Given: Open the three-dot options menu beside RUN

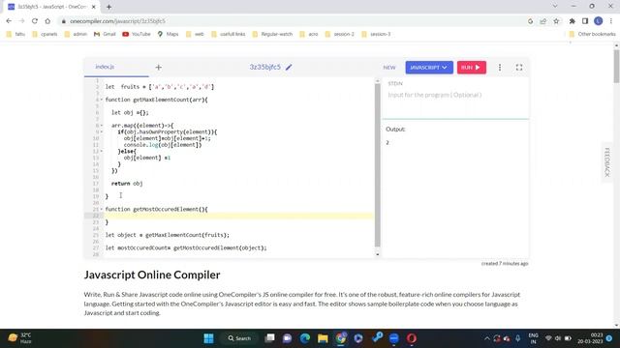Looking at the screenshot, I should (500, 68).
